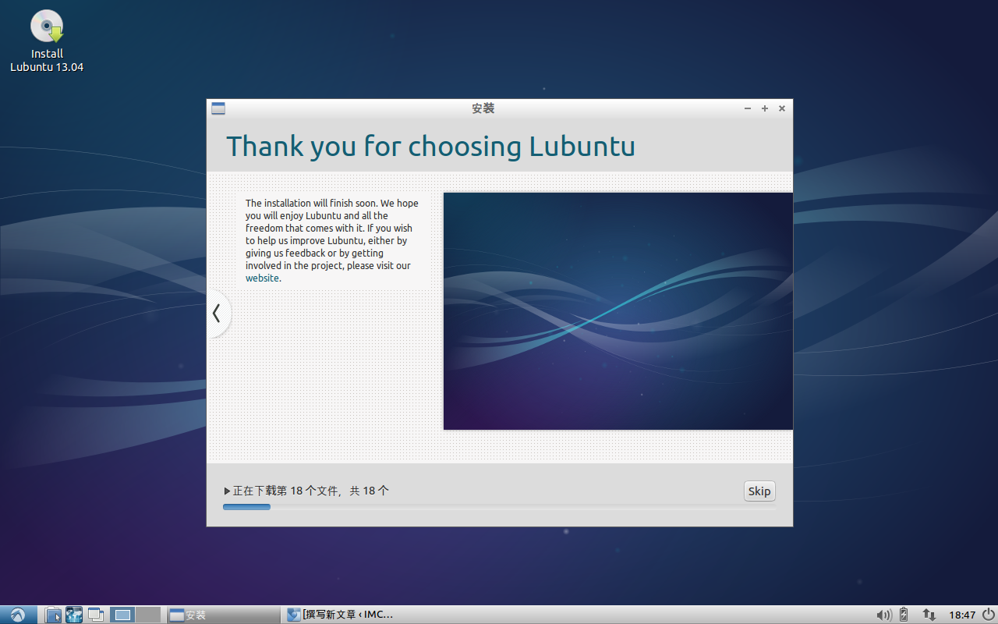Click the Lubuntu wallpaper slideshow image

click(x=618, y=311)
